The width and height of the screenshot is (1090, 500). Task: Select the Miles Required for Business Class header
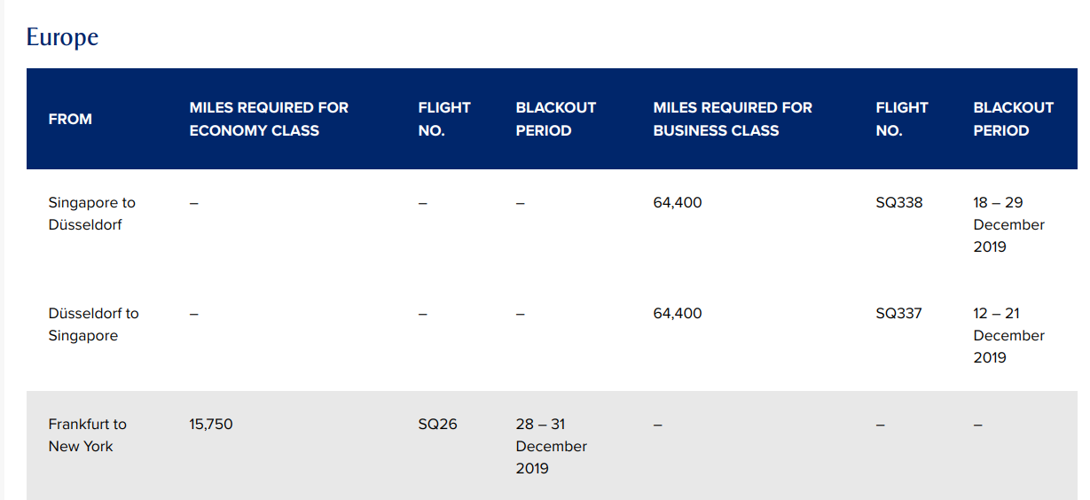coord(733,119)
